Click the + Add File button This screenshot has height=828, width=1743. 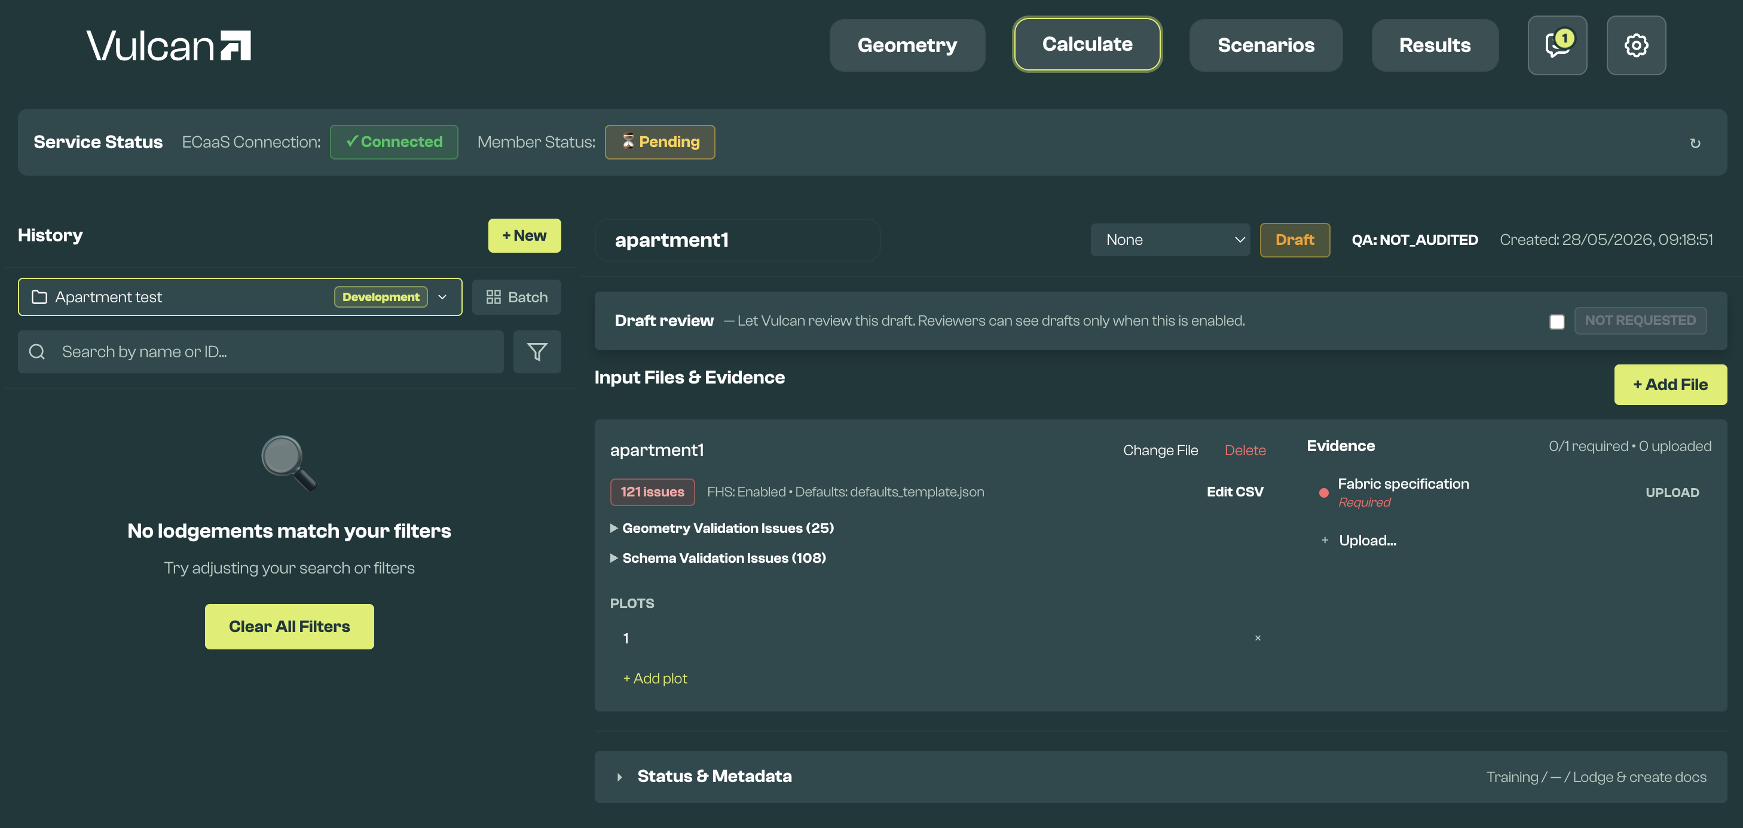click(1671, 385)
